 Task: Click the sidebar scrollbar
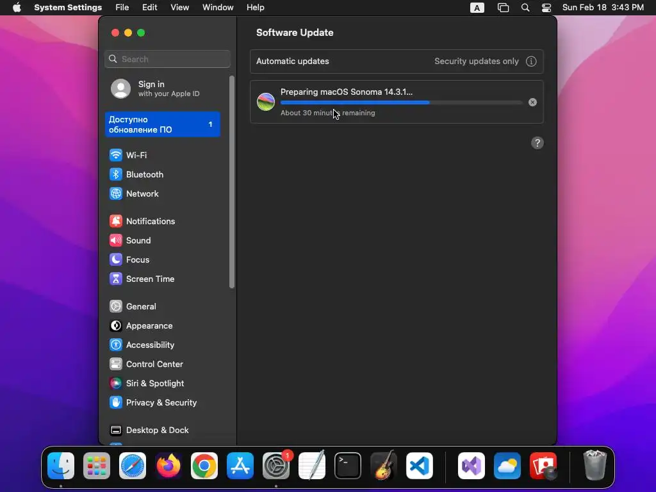pyautogui.click(x=232, y=182)
